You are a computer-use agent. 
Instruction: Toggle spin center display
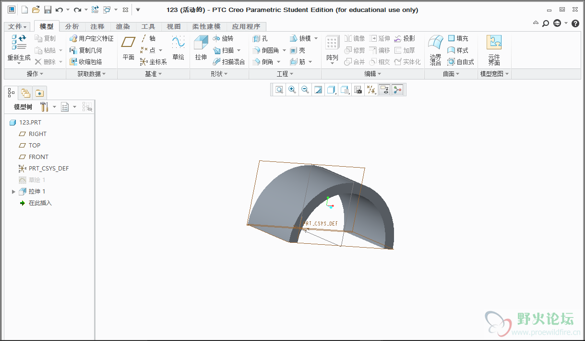397,90
